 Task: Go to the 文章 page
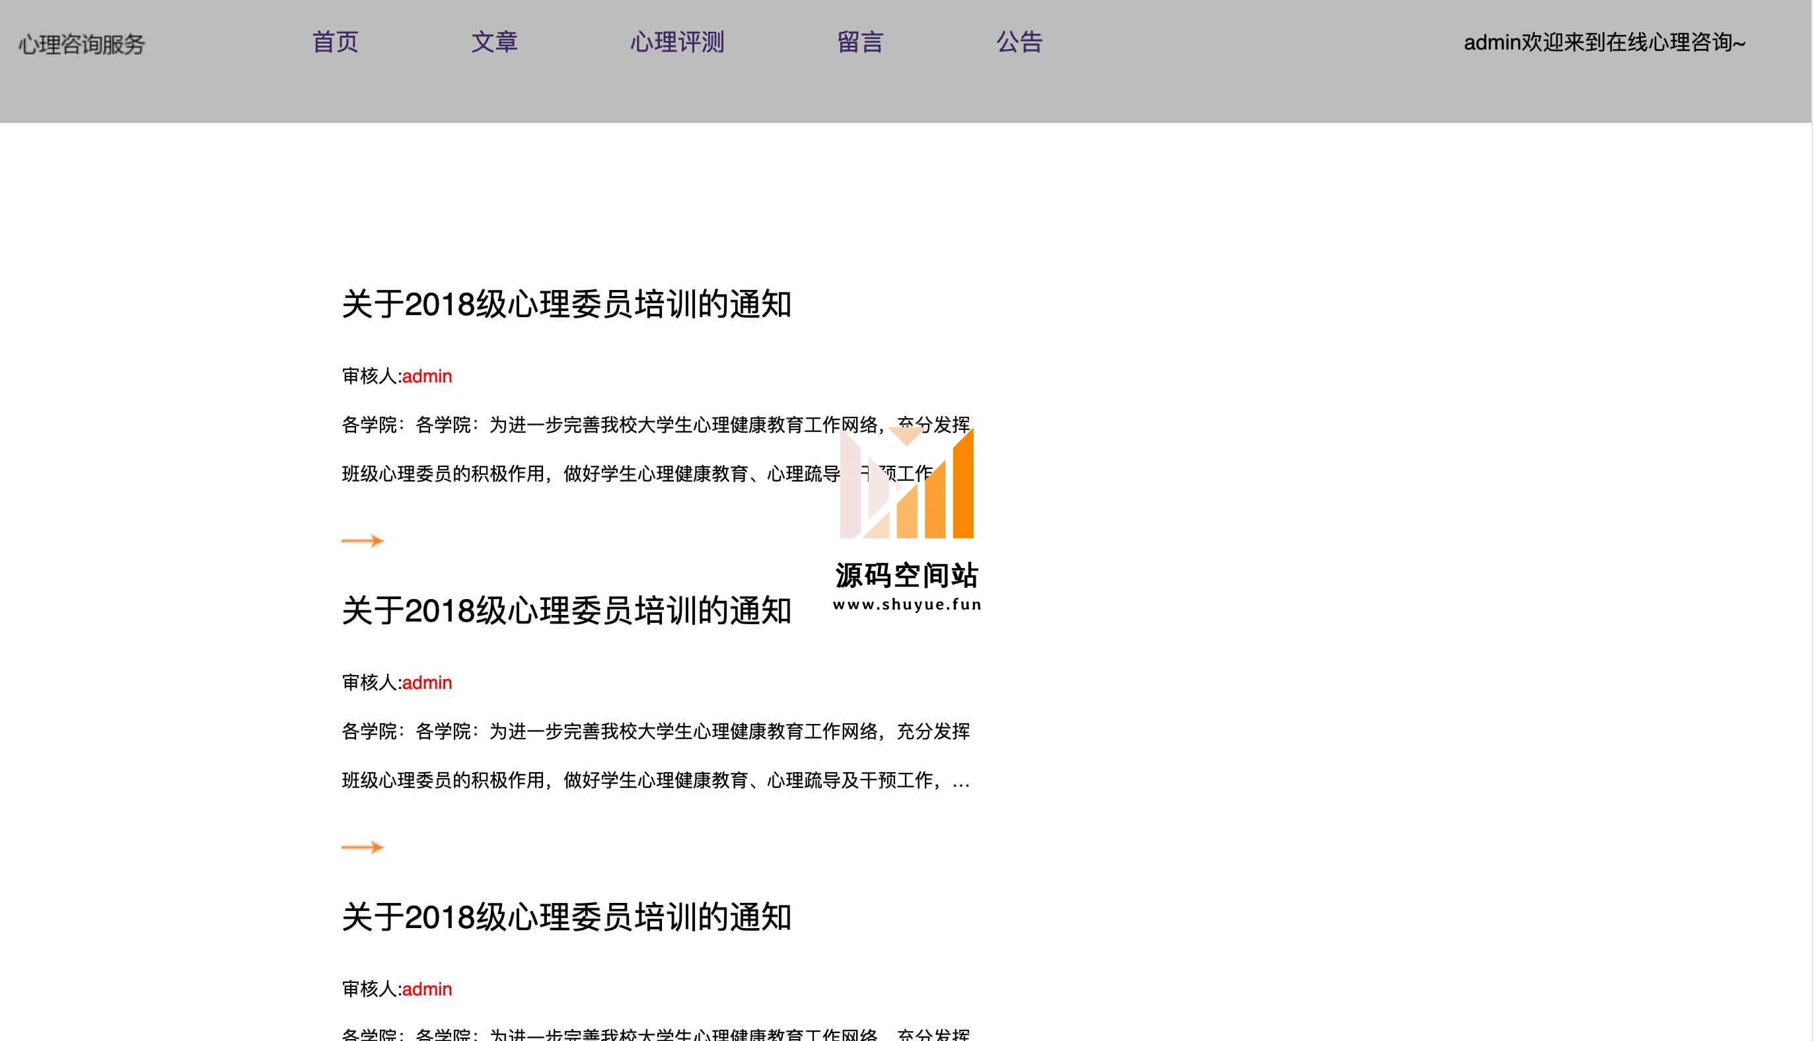pyautogui.click(x=494, y=42)
